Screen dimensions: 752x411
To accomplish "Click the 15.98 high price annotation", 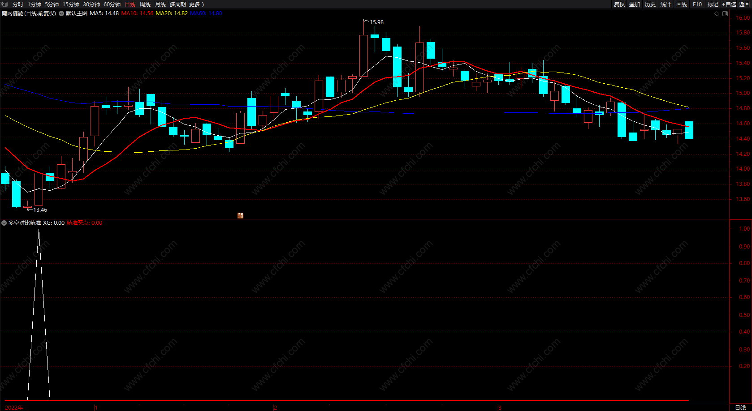I will click(x=376, y=22).
